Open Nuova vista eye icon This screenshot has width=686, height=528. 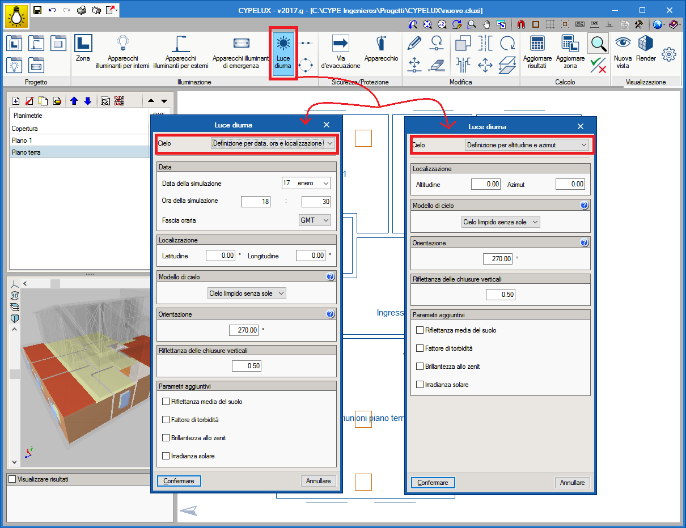click(623, 52)
